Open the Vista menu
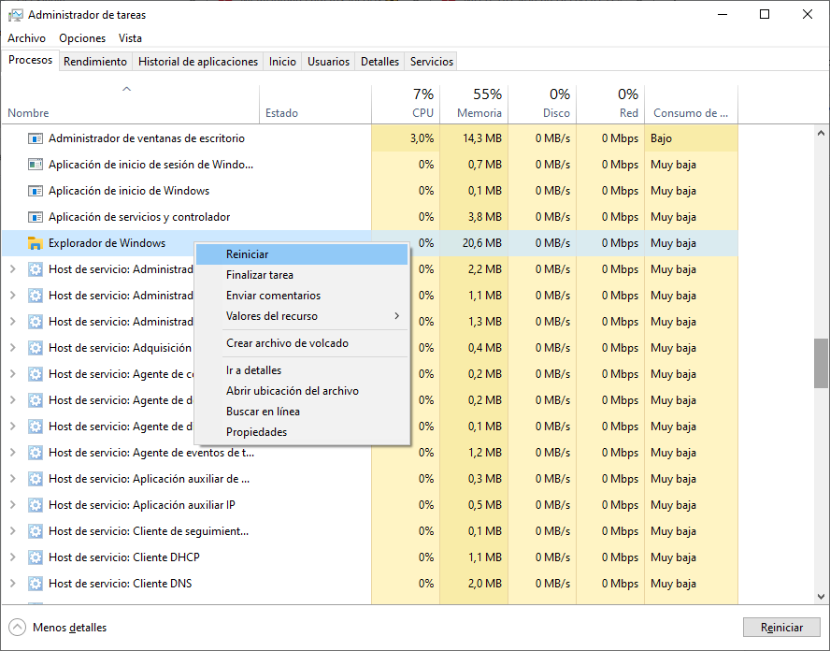 point(130,38)
